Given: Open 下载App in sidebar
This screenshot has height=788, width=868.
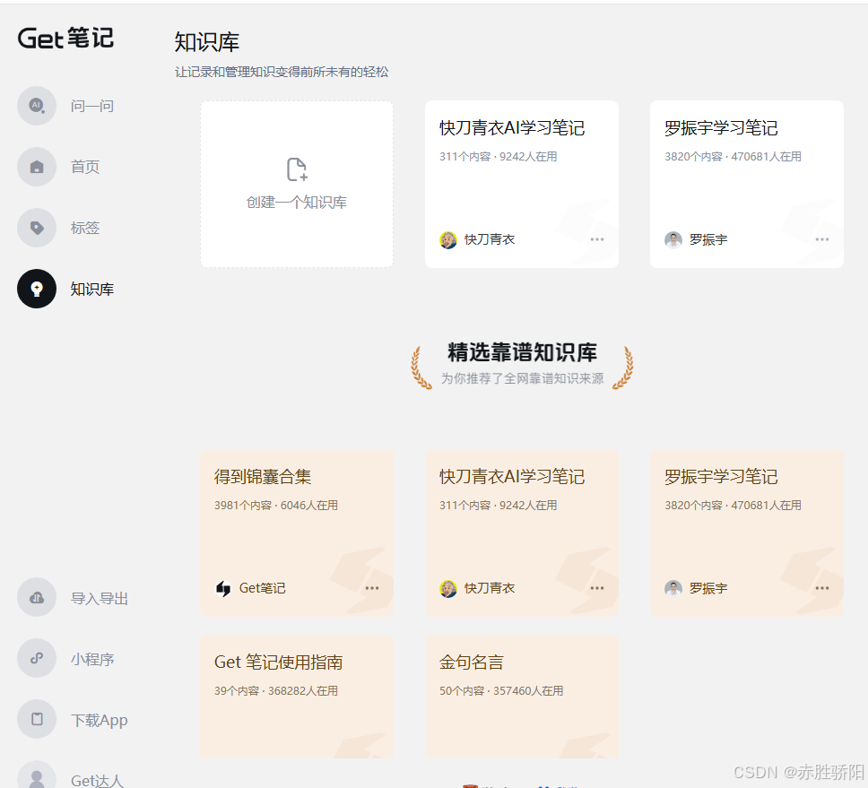Looking at the screenshot, I should pyautogui.click(x=100, y=720).
